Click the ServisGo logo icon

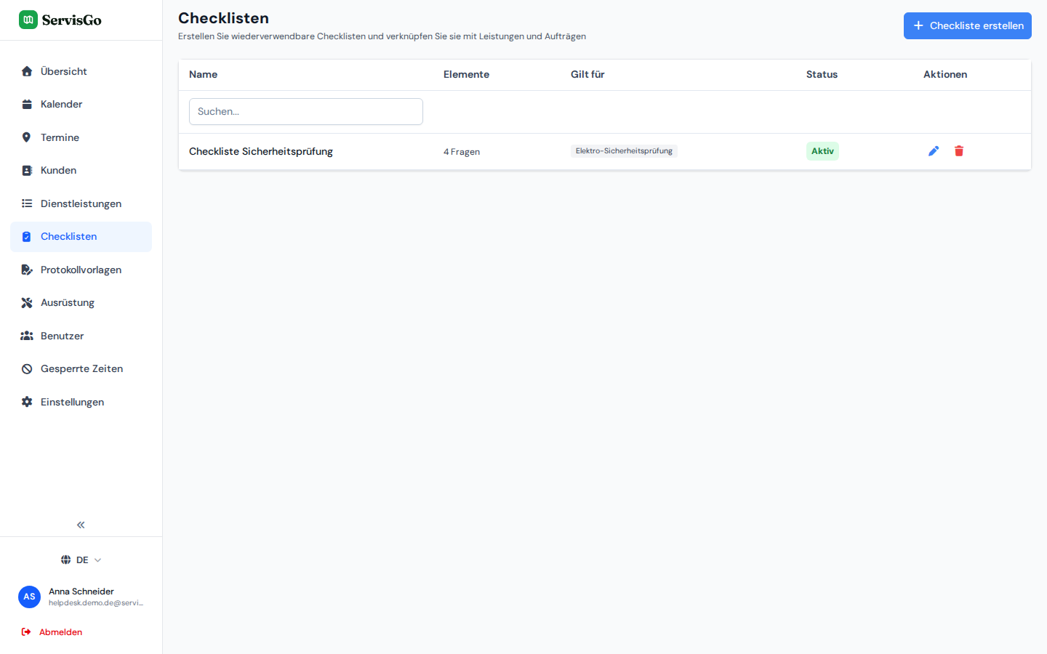point(28,20)
